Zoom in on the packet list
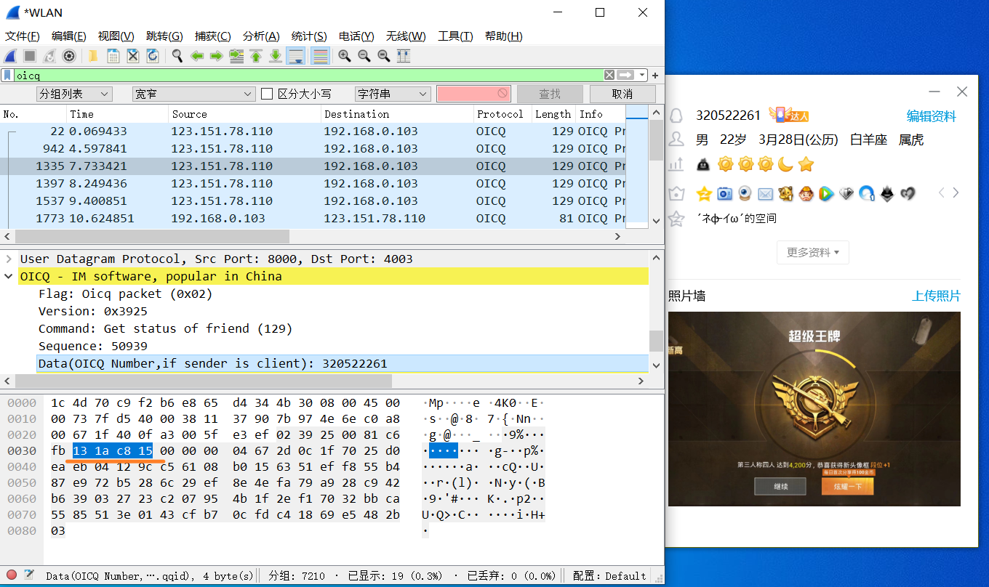Viewport: 989px width, 587px height. tap(343, 56)
